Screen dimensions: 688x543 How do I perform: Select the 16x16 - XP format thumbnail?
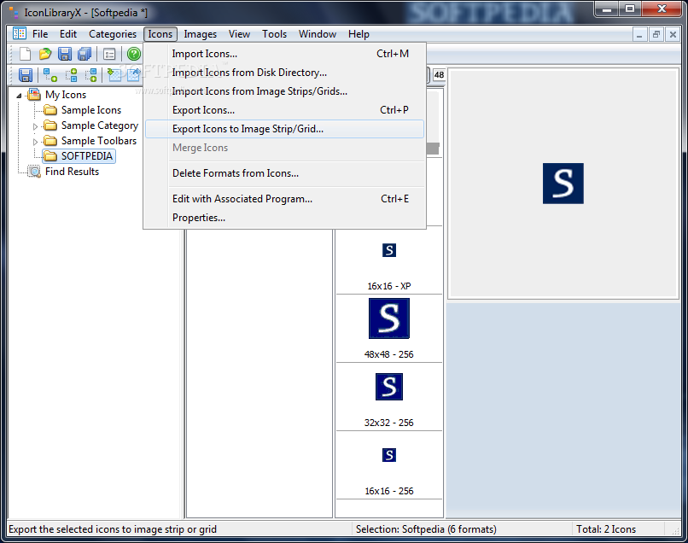389,260
